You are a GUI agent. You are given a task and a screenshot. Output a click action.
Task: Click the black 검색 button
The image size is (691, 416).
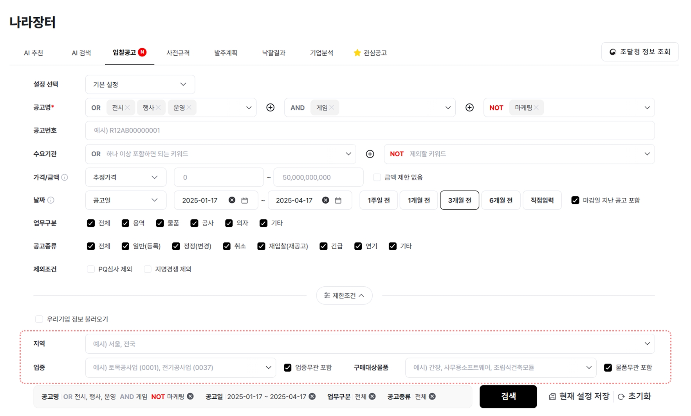[x=508, y=396]
